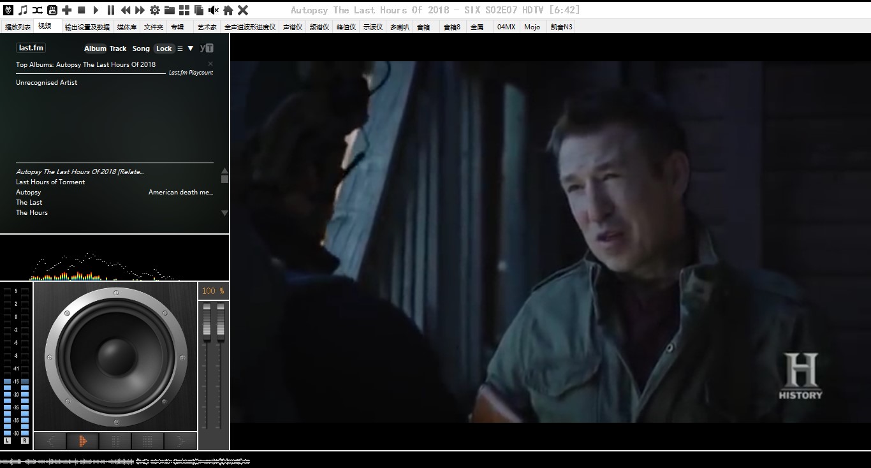Toggle the Album mode in last.fm panel

[95, 48]
